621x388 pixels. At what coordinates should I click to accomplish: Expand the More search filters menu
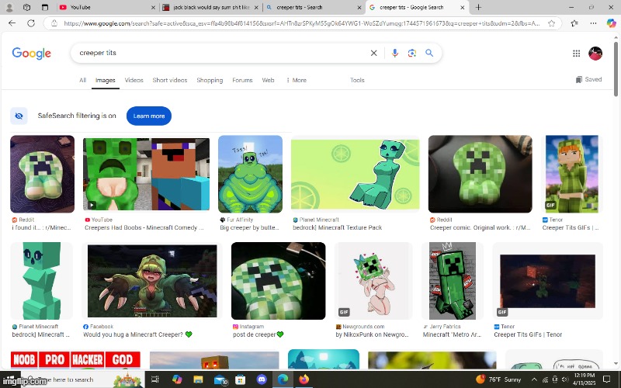(297, 80)
